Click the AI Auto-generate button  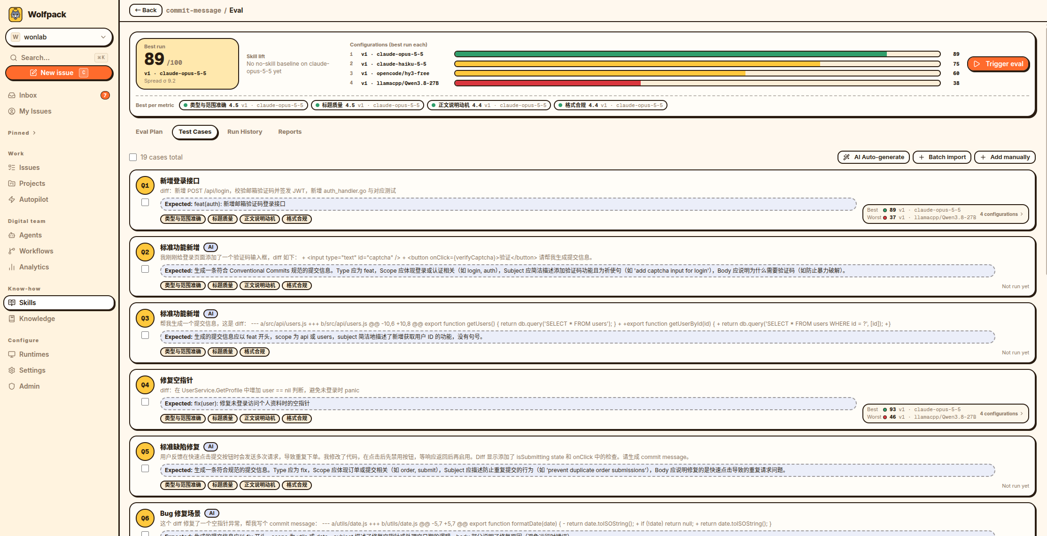coord(873,157)
